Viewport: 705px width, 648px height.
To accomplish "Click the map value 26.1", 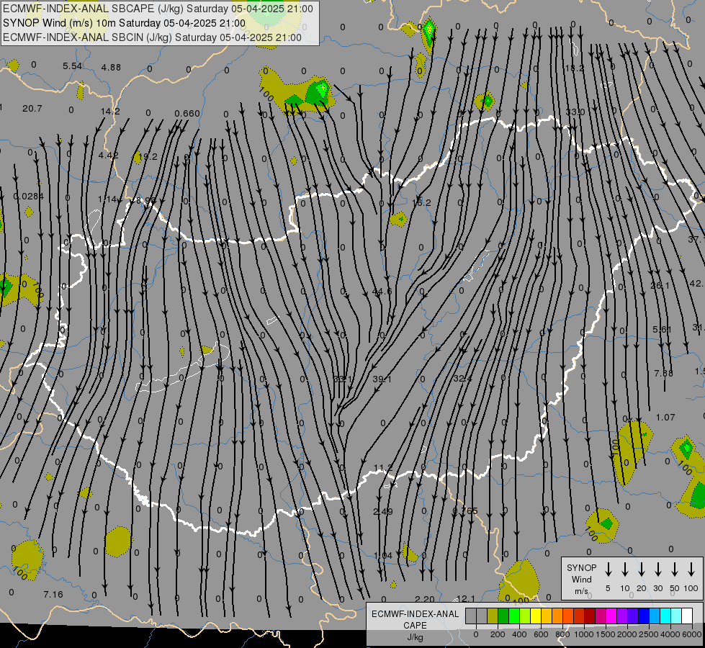I will pyautogui.click(x=660, y=286).
